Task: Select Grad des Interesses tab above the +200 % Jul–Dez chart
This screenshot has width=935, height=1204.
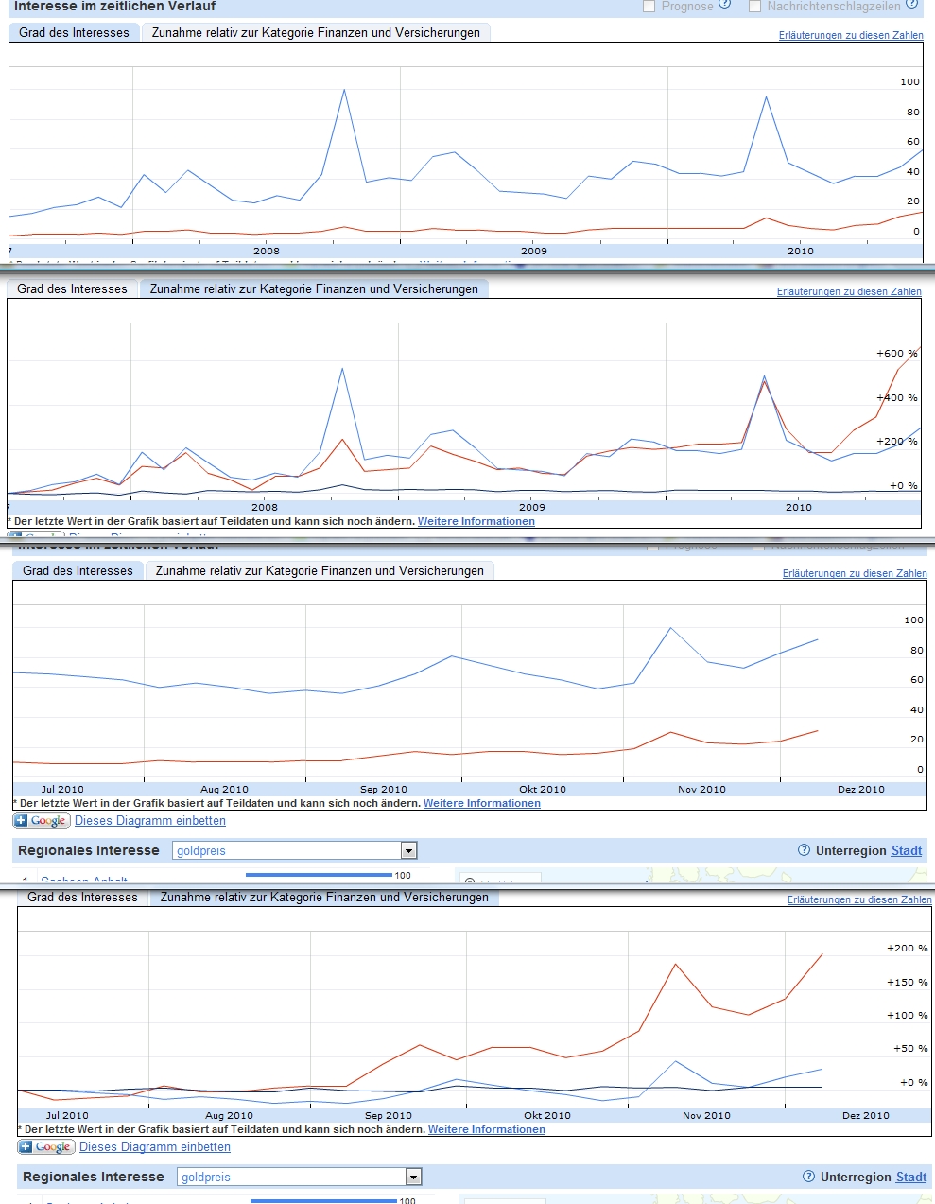Action: pyautogui.click(x=83, y=897)
